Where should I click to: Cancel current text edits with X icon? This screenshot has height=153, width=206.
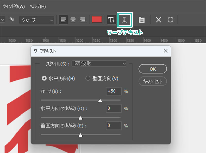pos(158,20)
